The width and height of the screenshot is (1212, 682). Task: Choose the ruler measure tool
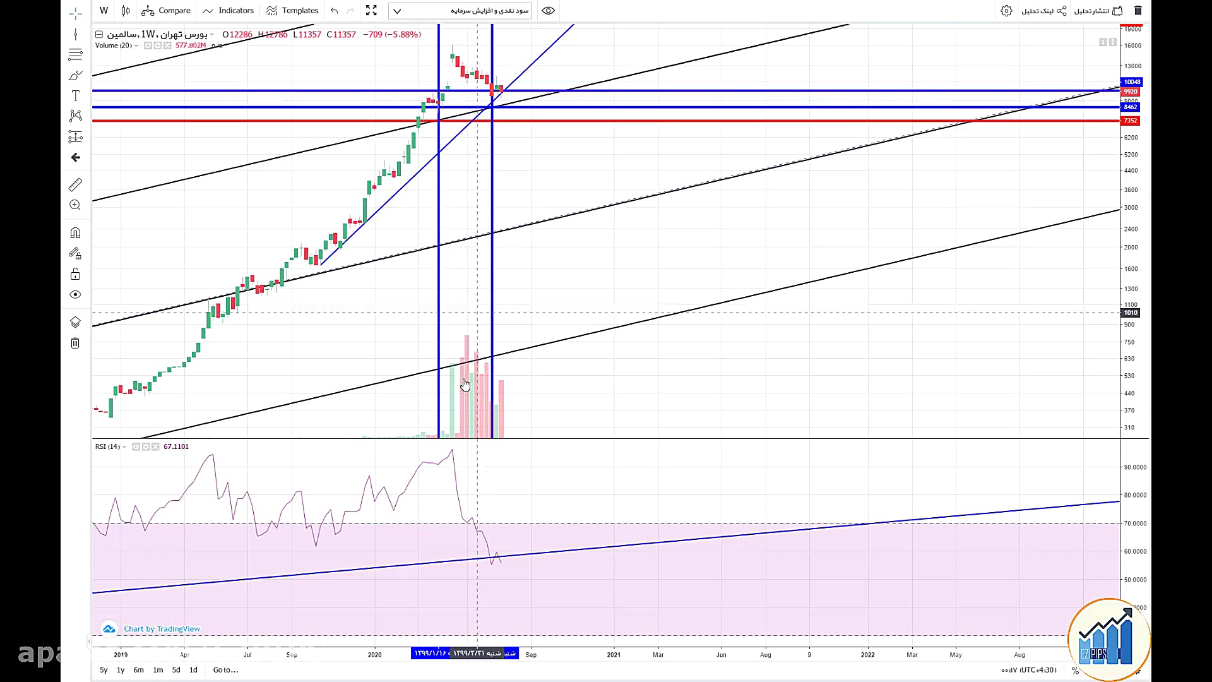75,184
